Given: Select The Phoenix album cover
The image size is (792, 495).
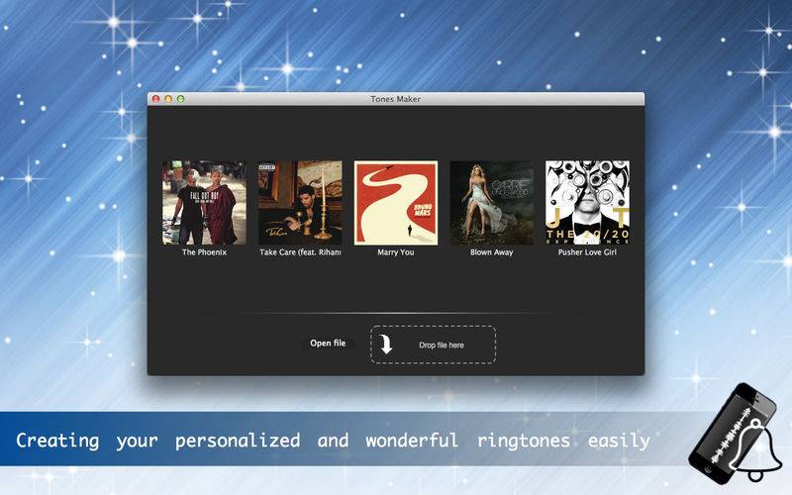Looking at the screenshot, I should (204, 203).
